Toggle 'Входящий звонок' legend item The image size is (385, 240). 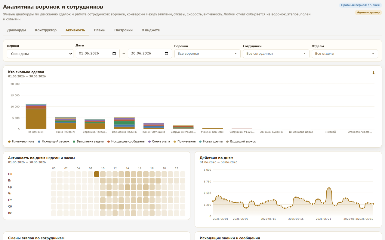(x=241, y=141)
